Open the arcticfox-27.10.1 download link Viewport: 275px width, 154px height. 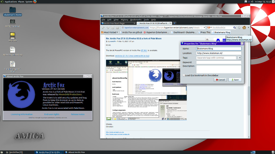coord(132,56)
